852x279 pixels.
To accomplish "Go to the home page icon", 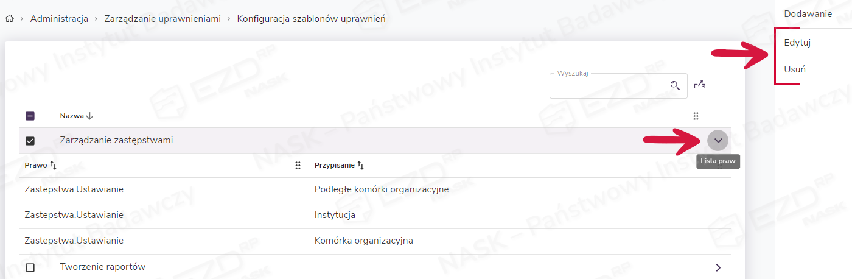I will tap(9, 19).
